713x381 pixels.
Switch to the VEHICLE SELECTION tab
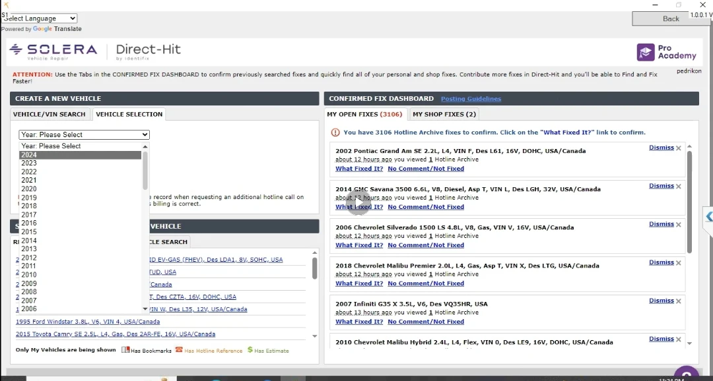[x=129, y=114]
